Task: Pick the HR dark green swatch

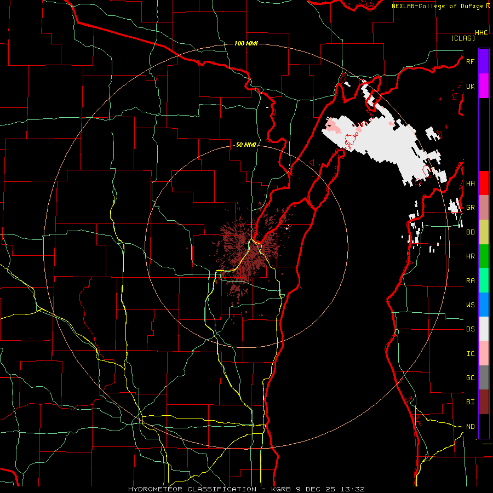Action: pos(484,256)
